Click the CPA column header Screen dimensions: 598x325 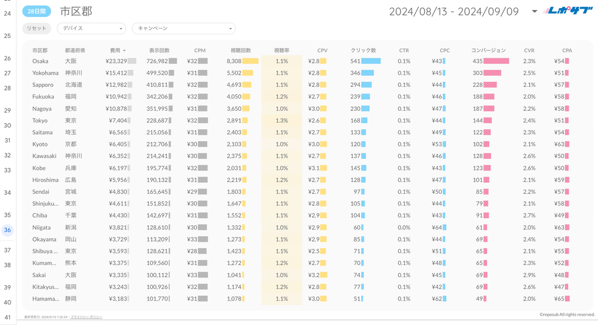566,50
